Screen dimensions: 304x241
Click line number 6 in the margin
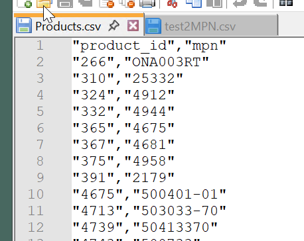tap(40, 128)
